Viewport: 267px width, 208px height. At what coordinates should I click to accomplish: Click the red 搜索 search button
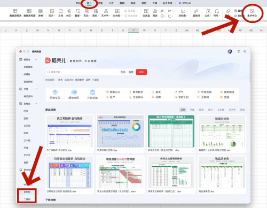tap(142, 72)
